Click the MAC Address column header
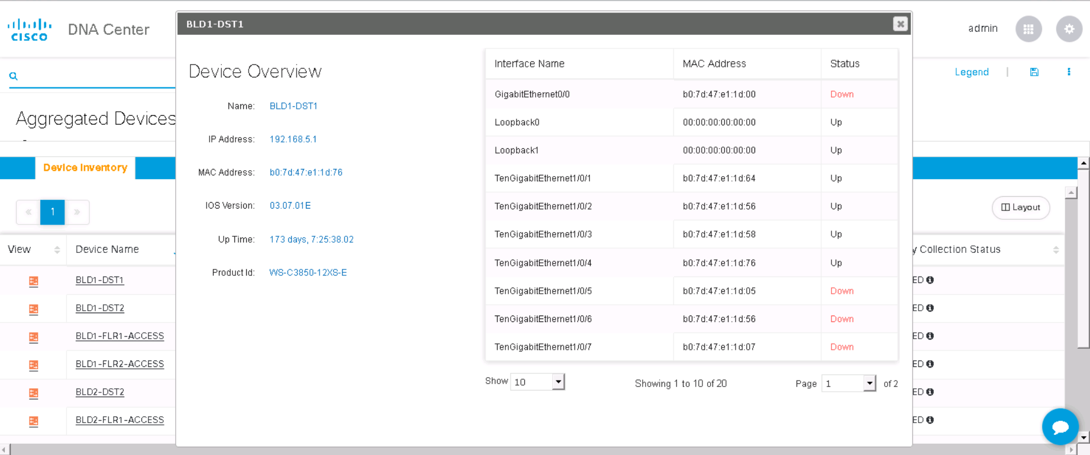The image size is (1090, 455). 747,64
